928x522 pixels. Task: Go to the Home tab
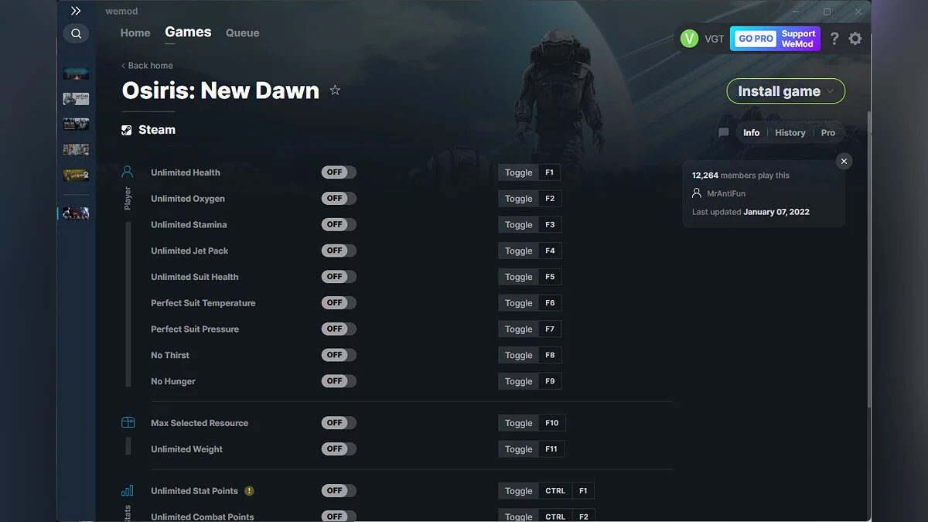pos(135,33)
